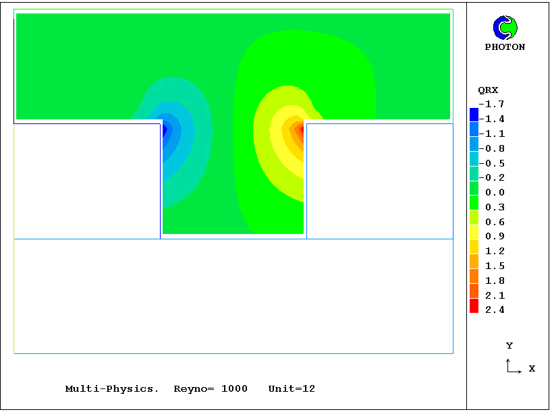The image size is (552, 412).
Task: Click the red hotspot at the right block corner
Action: (x=302, y=128)
